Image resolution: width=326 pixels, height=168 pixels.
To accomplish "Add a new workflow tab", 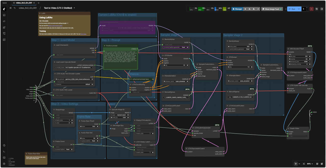I will (38, 3).
